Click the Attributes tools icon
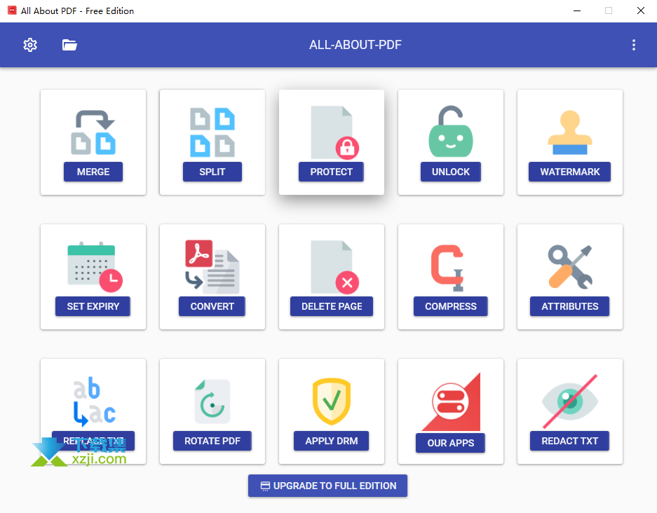Image resolution: width=657 pixels, height=513 pixels. click(x=570, y=267)
